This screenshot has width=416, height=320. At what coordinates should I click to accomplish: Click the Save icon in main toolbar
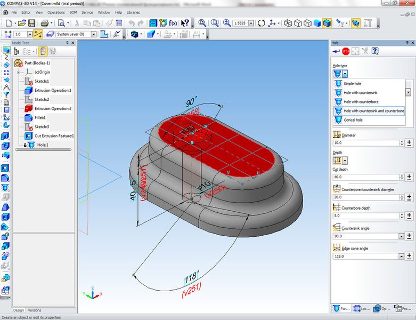pyautogui.click(x=32, y=23)
